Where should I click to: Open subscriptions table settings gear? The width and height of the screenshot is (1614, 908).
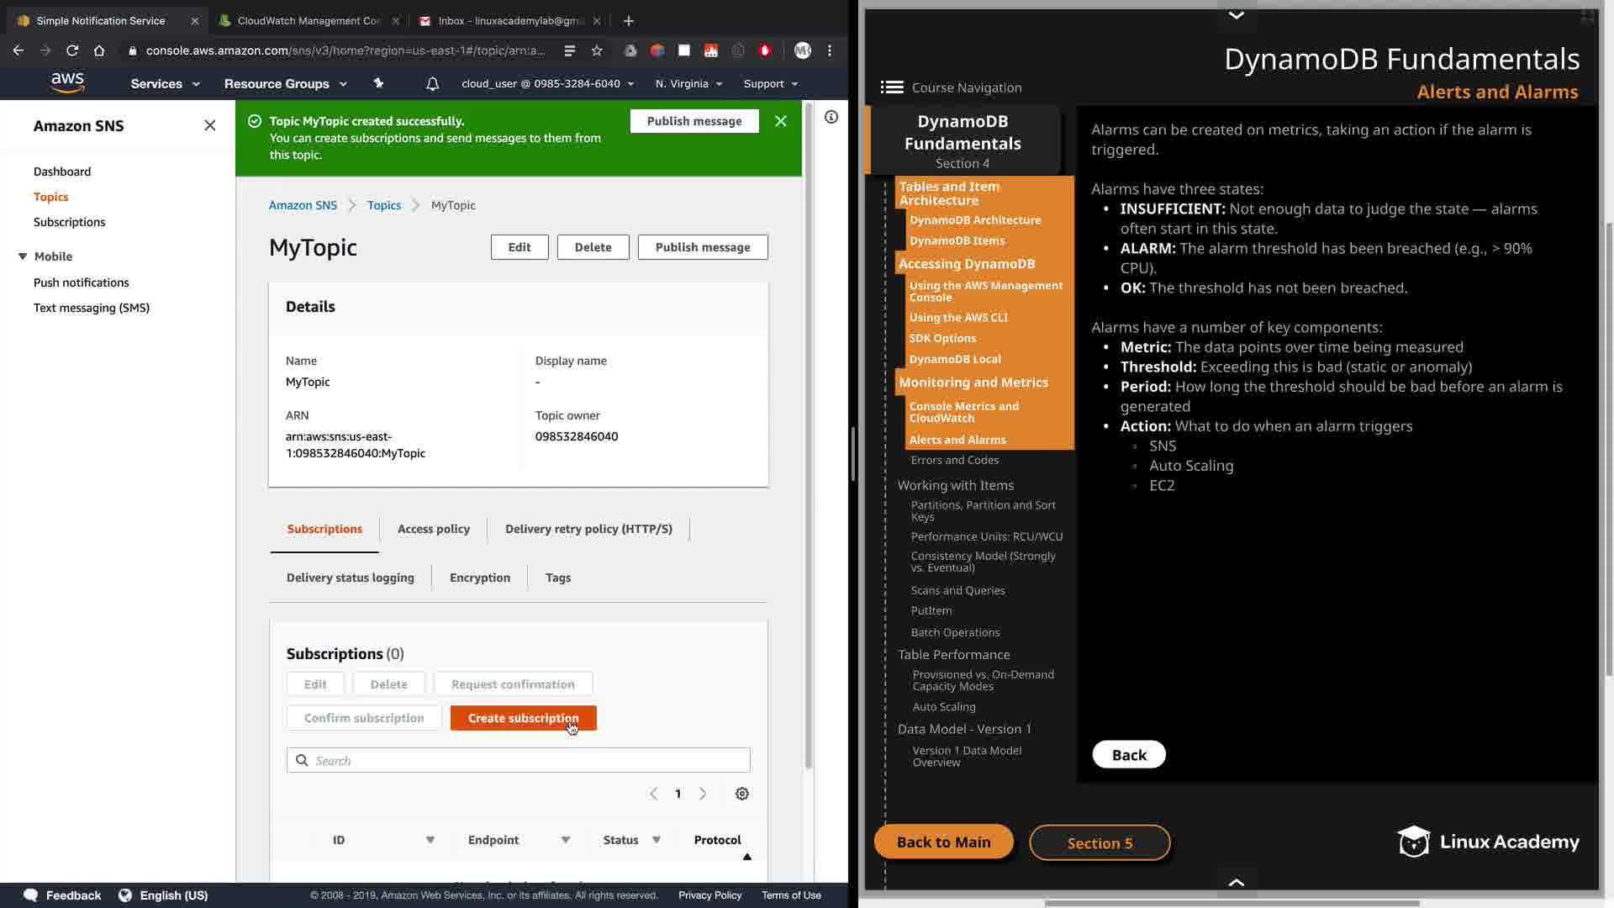coord(741,794)
